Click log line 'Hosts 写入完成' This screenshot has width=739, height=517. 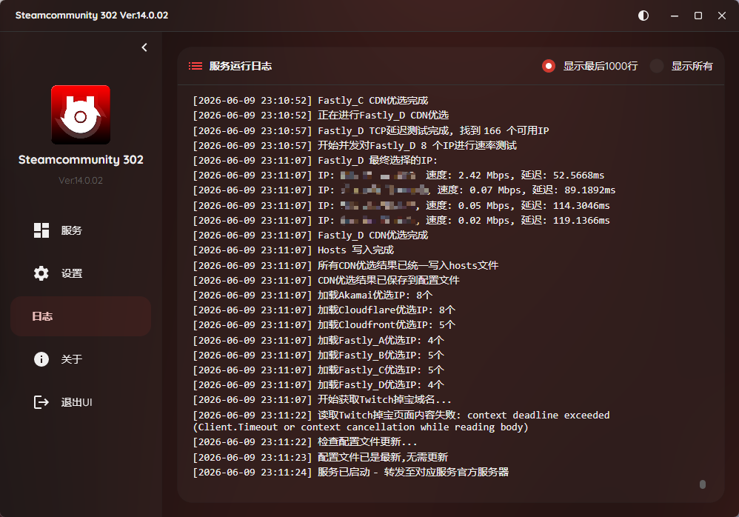click(x=293, y=250)
